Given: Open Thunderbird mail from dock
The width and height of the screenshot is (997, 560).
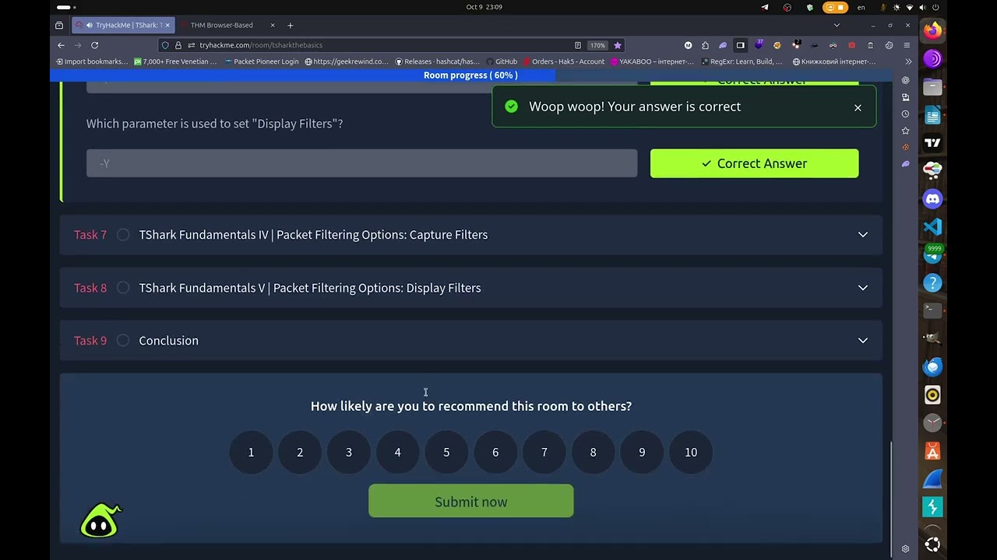Looking at the screenshot, I should (932, 367).
